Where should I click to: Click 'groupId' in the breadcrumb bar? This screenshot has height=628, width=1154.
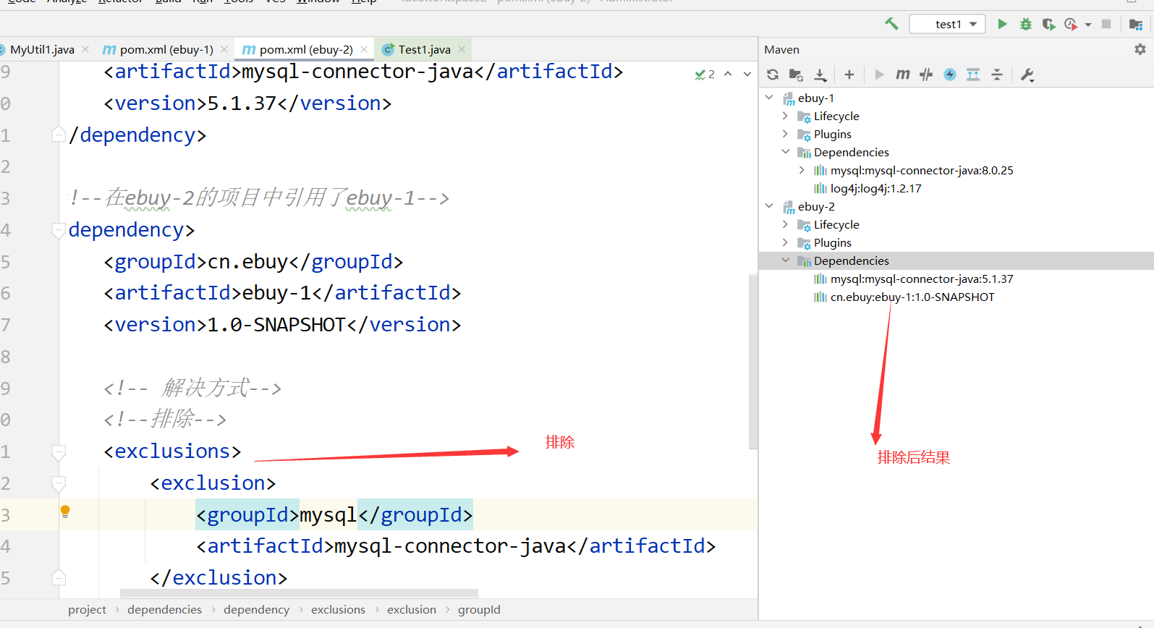tap(479, 609)
